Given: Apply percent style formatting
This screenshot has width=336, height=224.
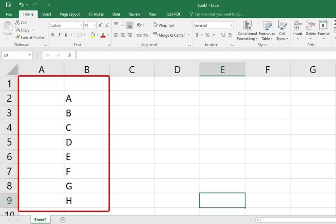Looking at the screenshot, I should (x=207, y=35).
